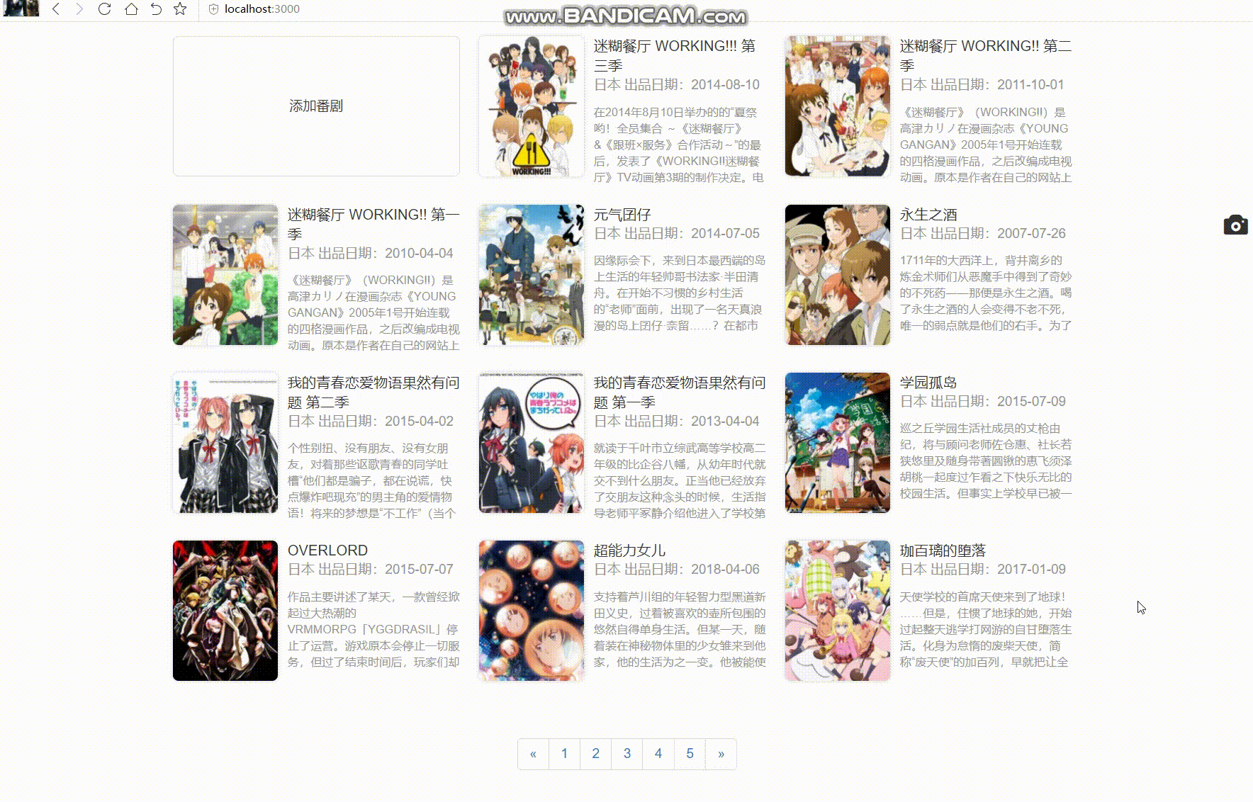Click the 学园孤岛 title
The image size is (1253, 802).
click(x=928, y=383)
